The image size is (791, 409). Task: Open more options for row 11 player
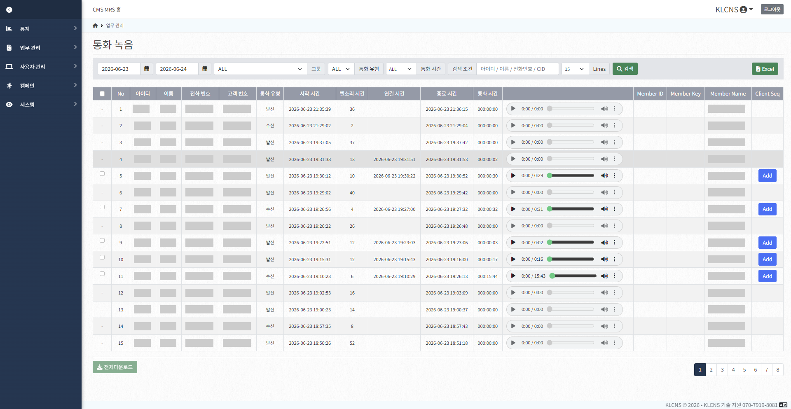(614, 276)
